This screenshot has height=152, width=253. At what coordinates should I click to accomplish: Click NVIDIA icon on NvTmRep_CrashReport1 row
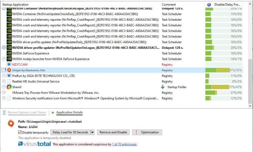[x=9, y=20]
